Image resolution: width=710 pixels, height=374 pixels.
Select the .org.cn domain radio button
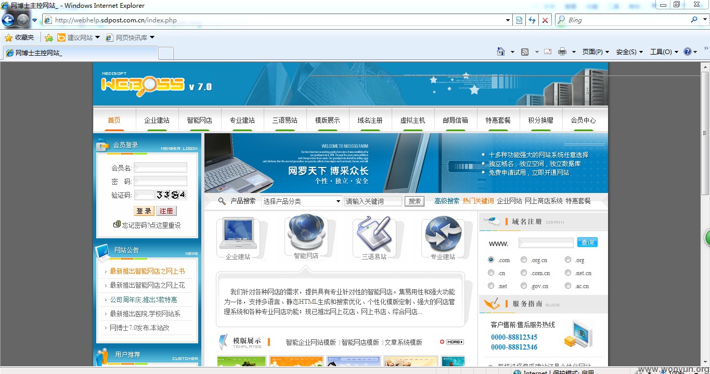coord(524,260)
